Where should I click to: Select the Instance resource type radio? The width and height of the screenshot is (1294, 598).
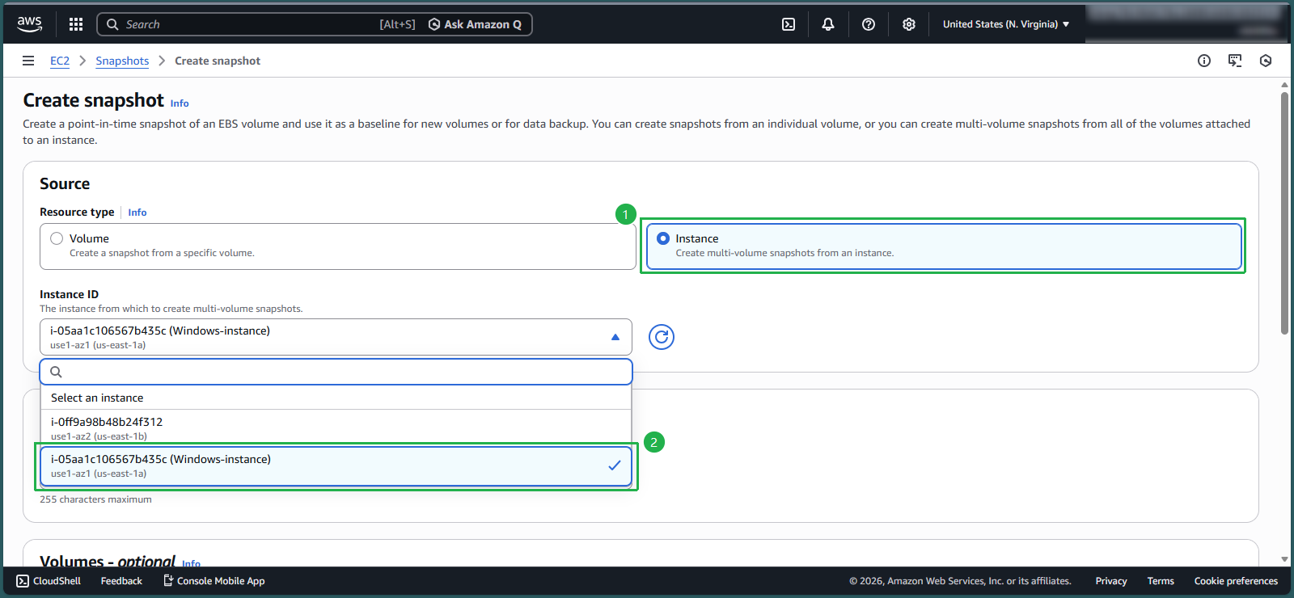click(663, 238)
